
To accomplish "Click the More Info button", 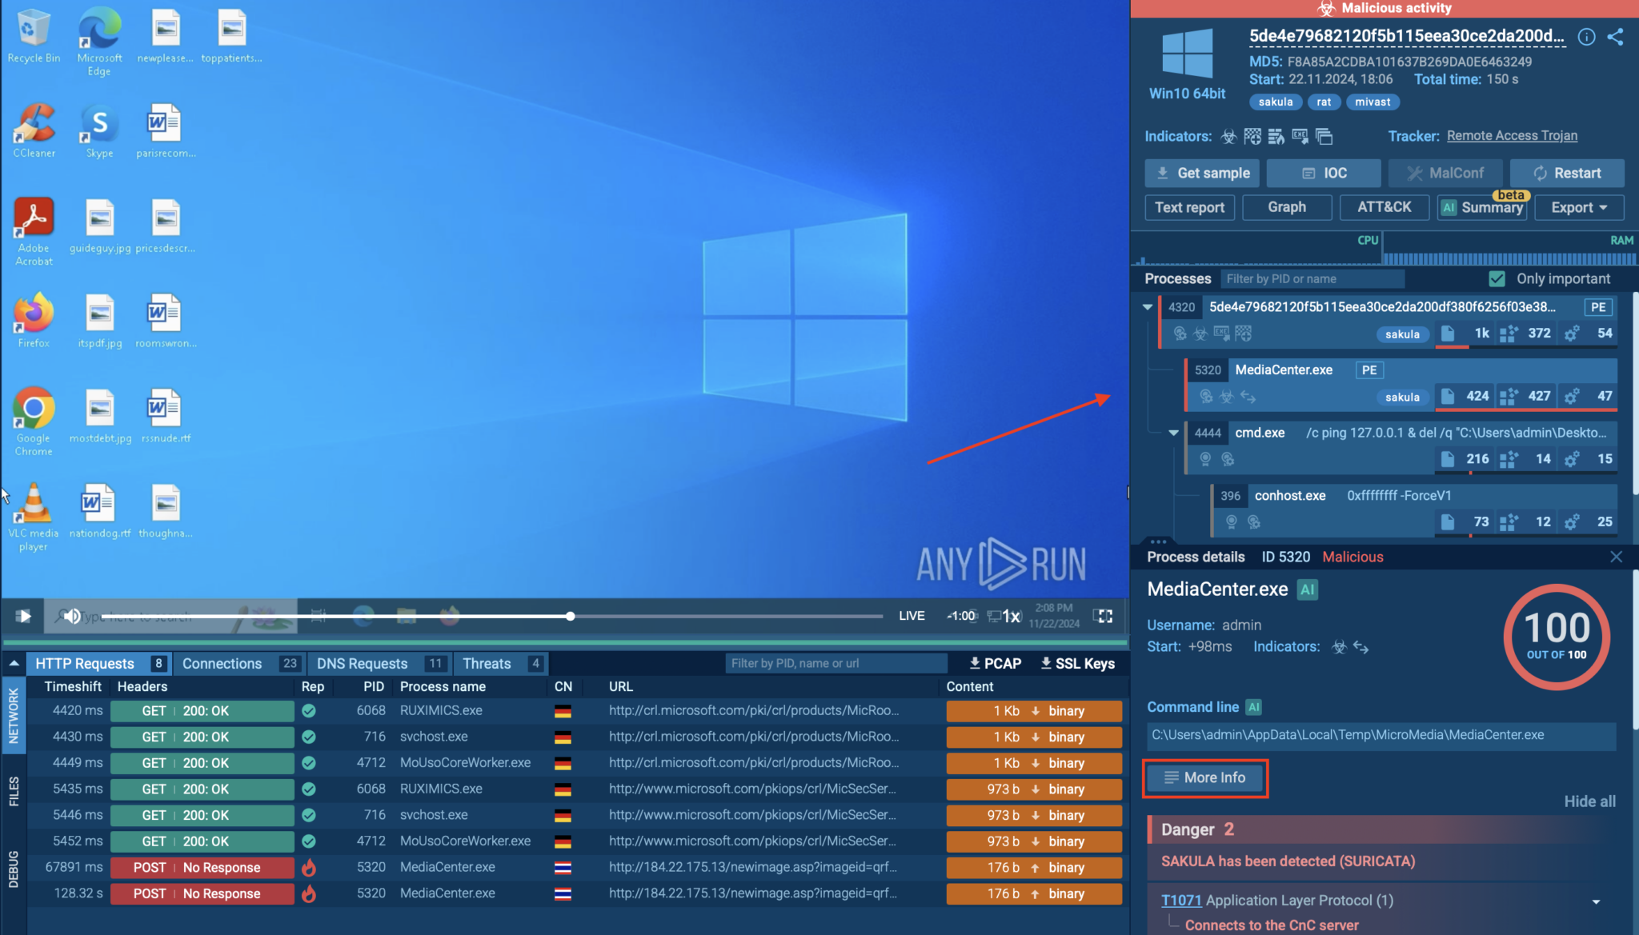I will 1205,777.
